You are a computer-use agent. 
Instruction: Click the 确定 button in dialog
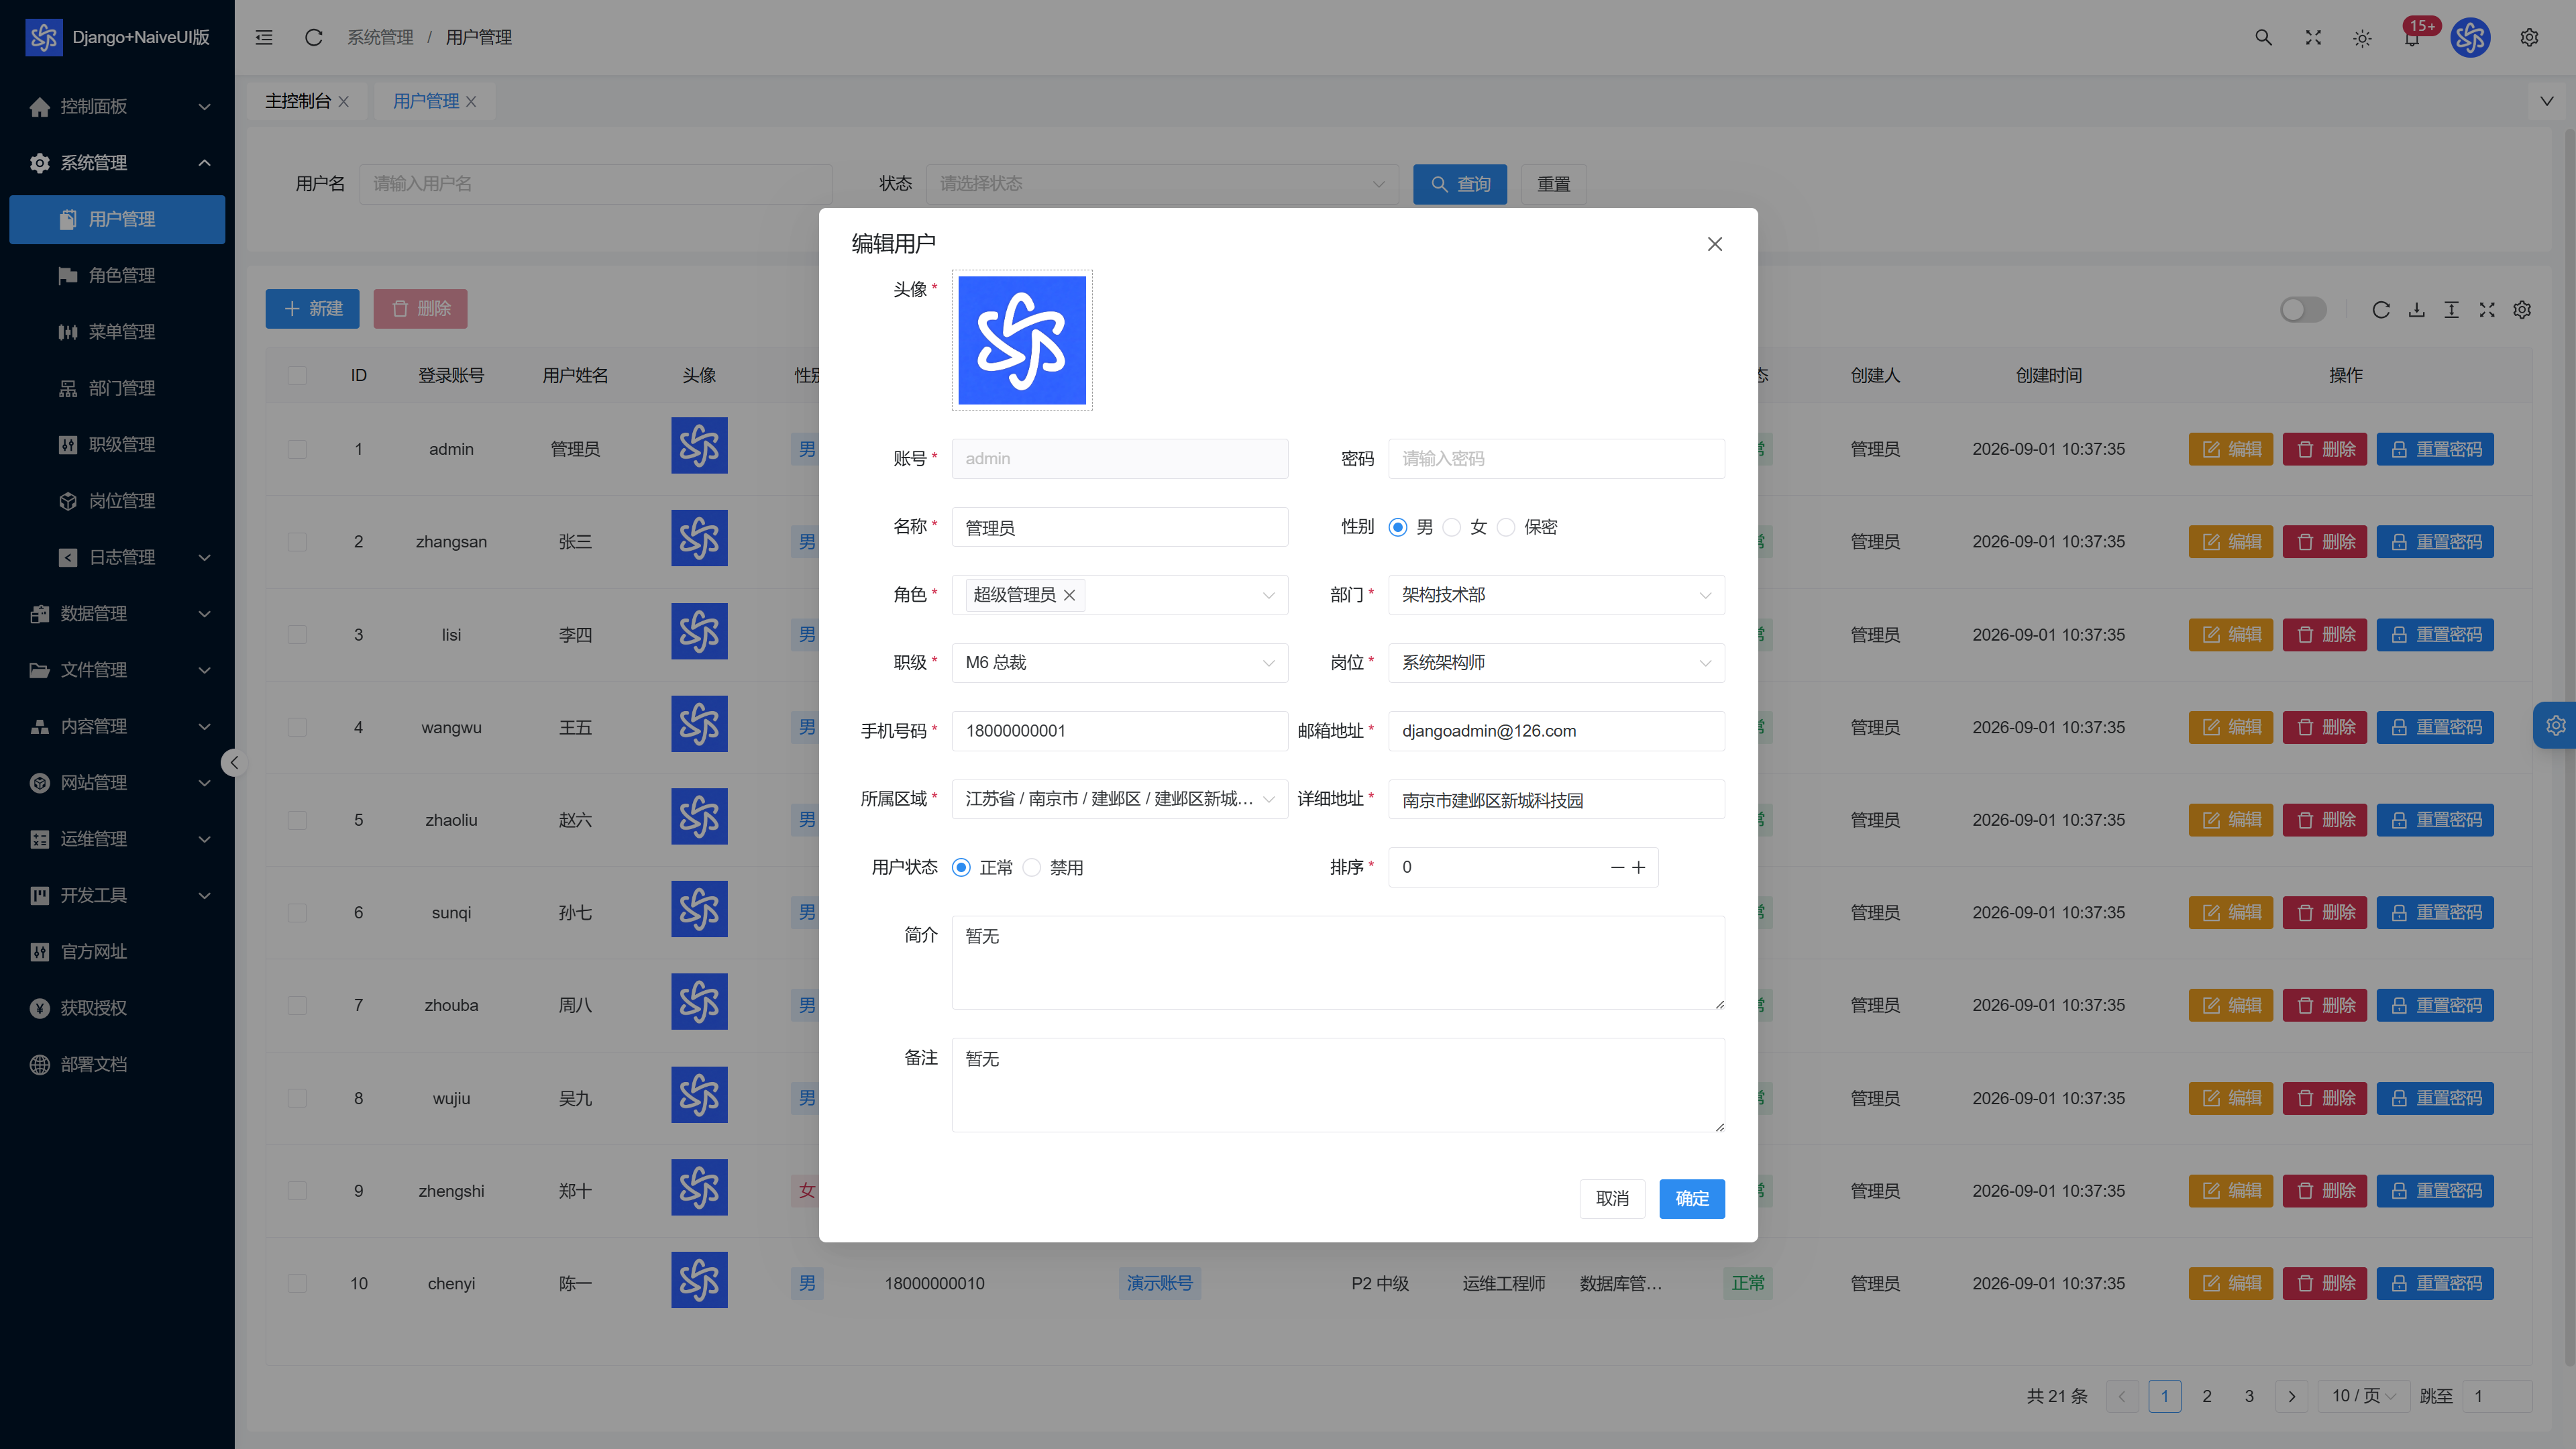pos(1691,1198)
